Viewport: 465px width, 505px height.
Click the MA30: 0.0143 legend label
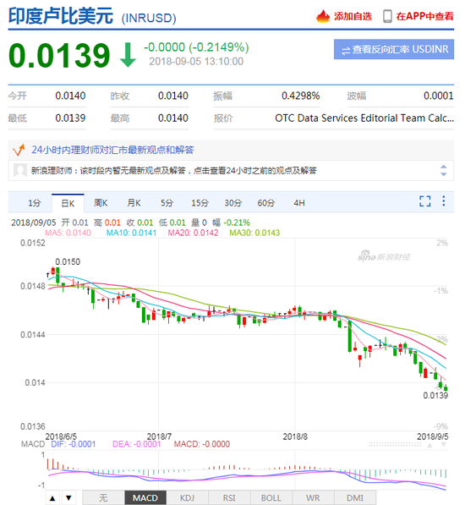(254, 233)
